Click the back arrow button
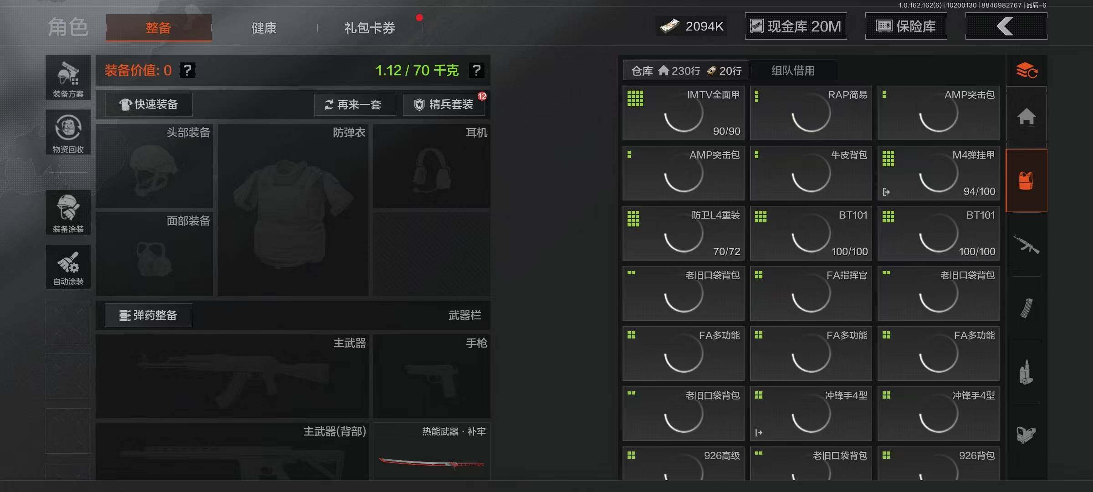The width and height of the screenshot is (1093, 492). pos(1006,26)
